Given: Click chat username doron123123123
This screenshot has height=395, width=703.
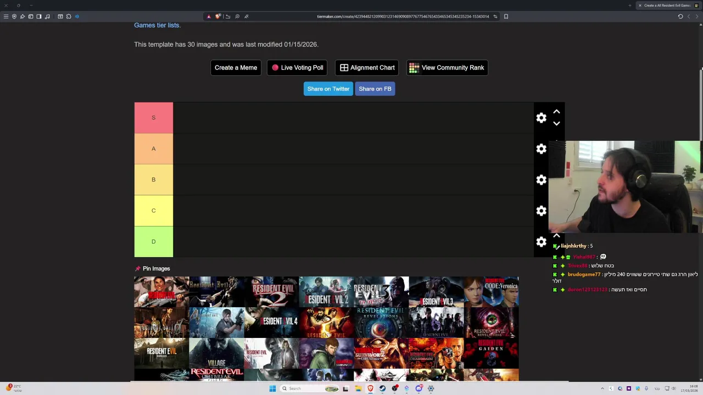Looking at the screenshot, I should (587, 290).
